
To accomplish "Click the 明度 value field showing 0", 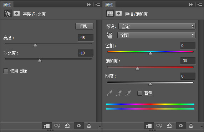I will pos(188,76).
